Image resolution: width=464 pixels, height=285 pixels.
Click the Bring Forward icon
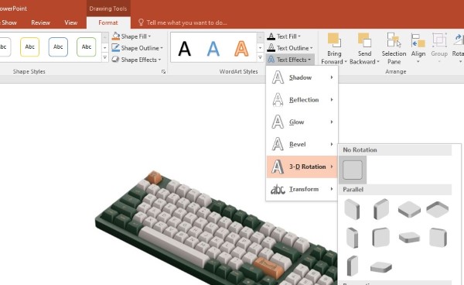pos(334,40)
